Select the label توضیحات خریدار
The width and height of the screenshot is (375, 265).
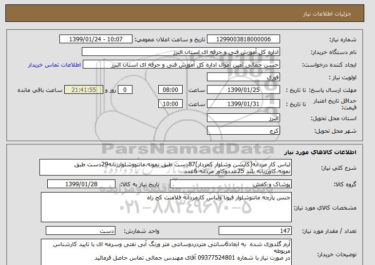(337, 254)
